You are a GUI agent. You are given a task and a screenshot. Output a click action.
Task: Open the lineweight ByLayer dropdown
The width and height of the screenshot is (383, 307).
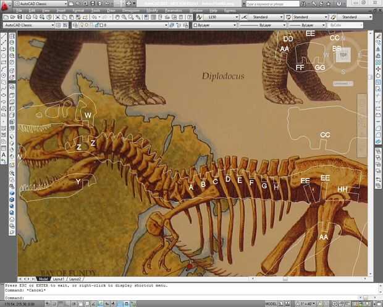pyautogui.click(x=307, y=25)
